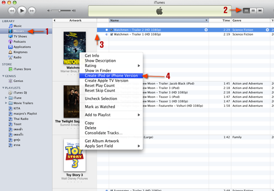Choose Create Apple TV Version
This screenshot has width=274, height=191.
coord(111,81)
